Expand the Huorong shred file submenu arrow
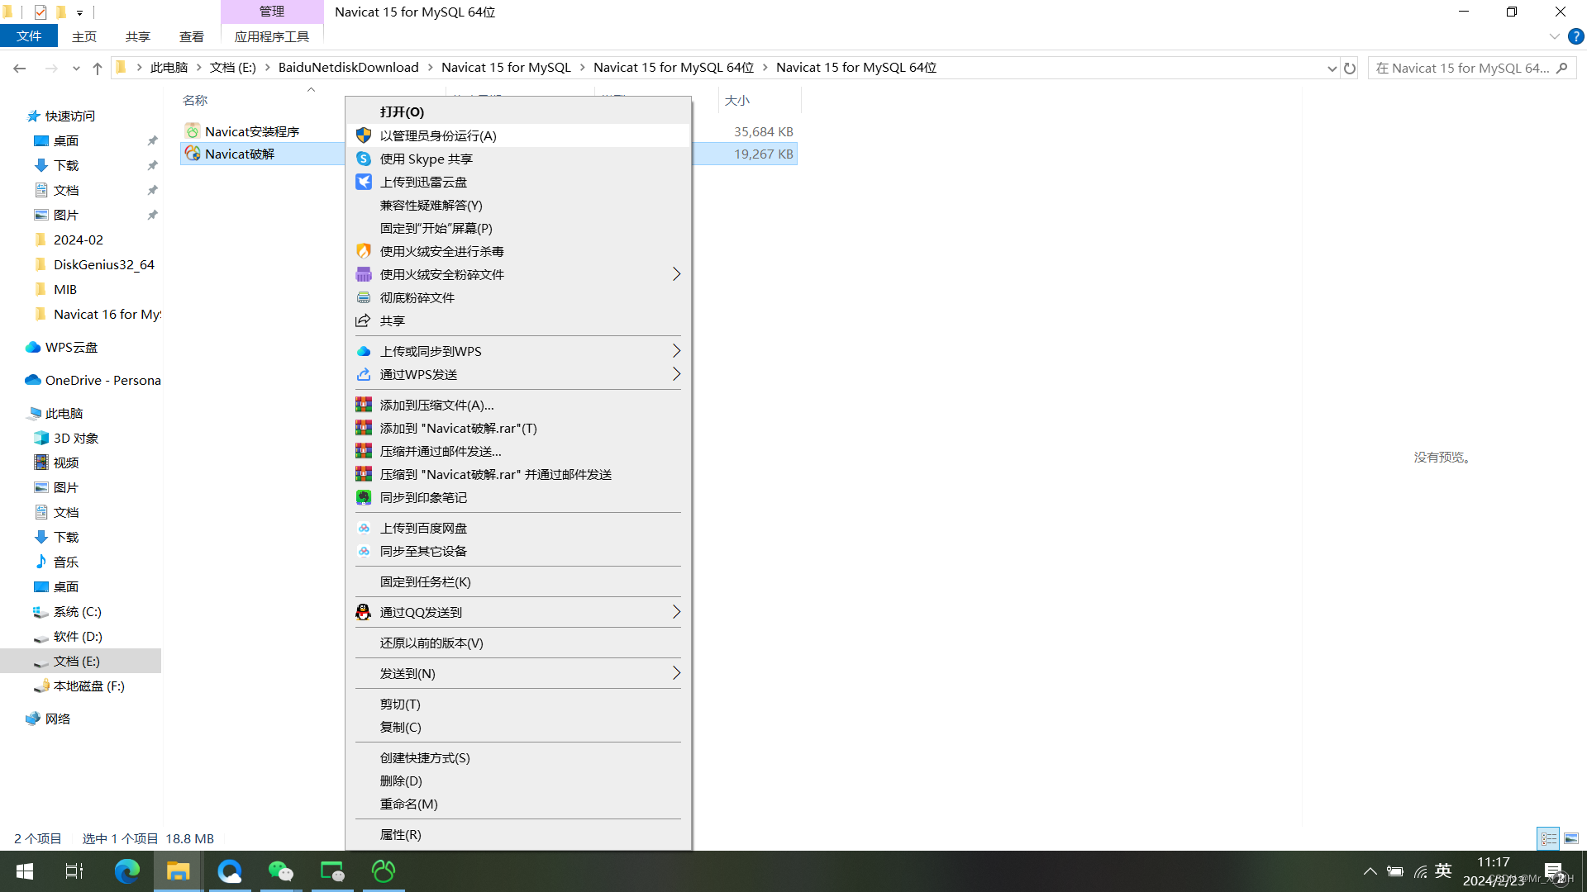1587x892 pixels. [x=676, y=274]
